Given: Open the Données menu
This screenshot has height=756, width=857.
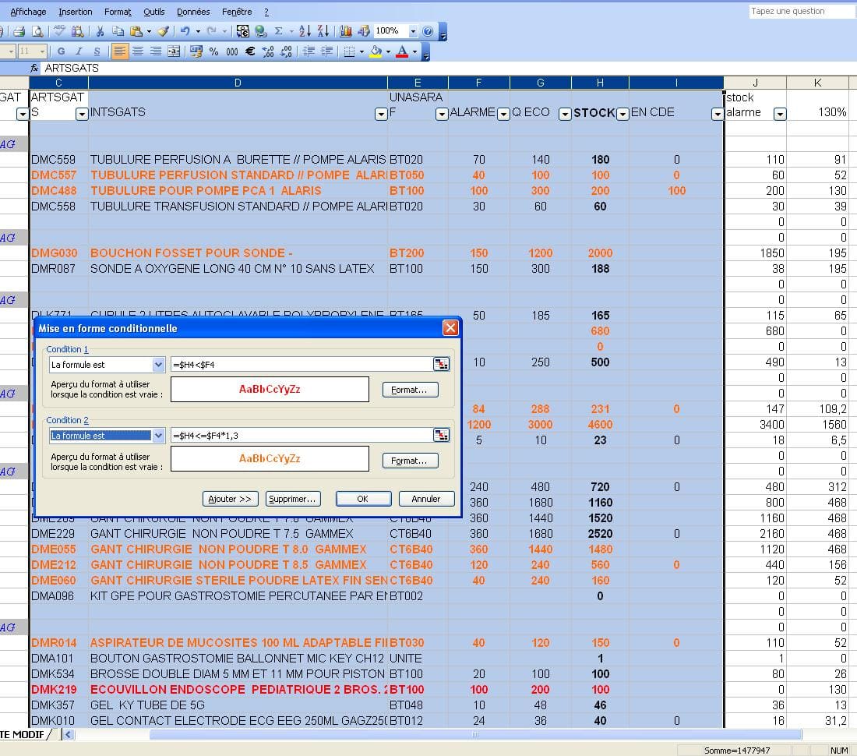Looking at the screenshot, I should pyautogui.click(x=193, y=12).
